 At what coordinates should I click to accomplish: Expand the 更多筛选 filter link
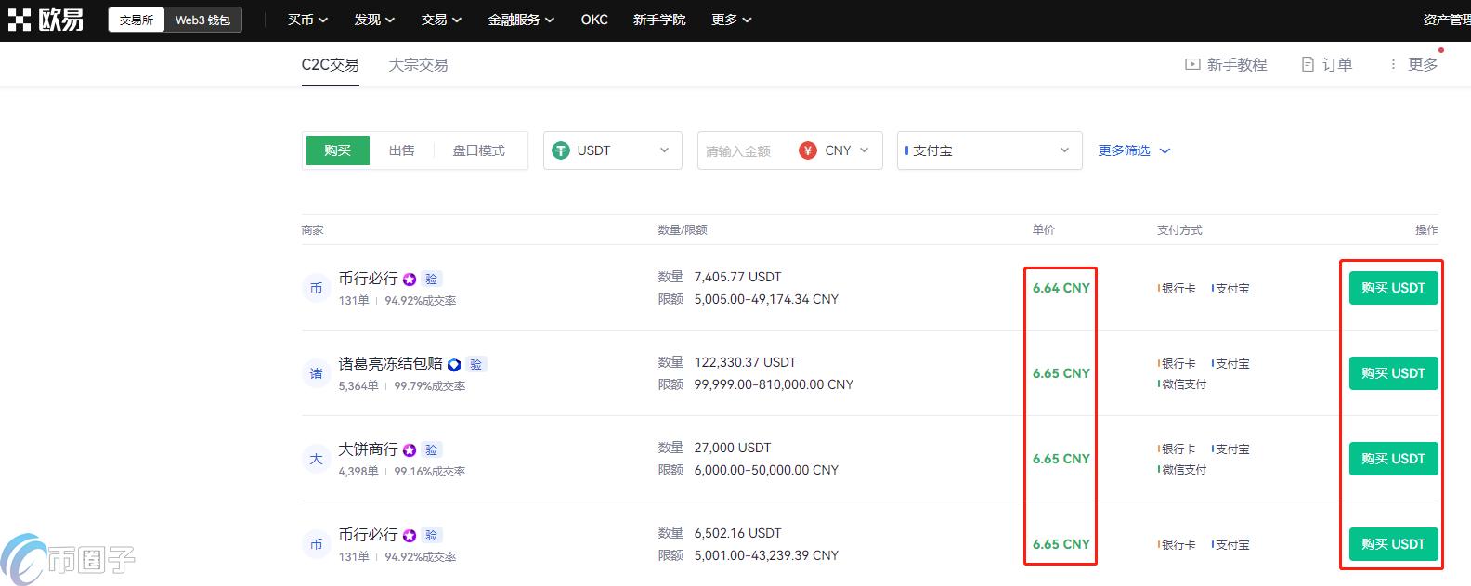pos(1134,150)
